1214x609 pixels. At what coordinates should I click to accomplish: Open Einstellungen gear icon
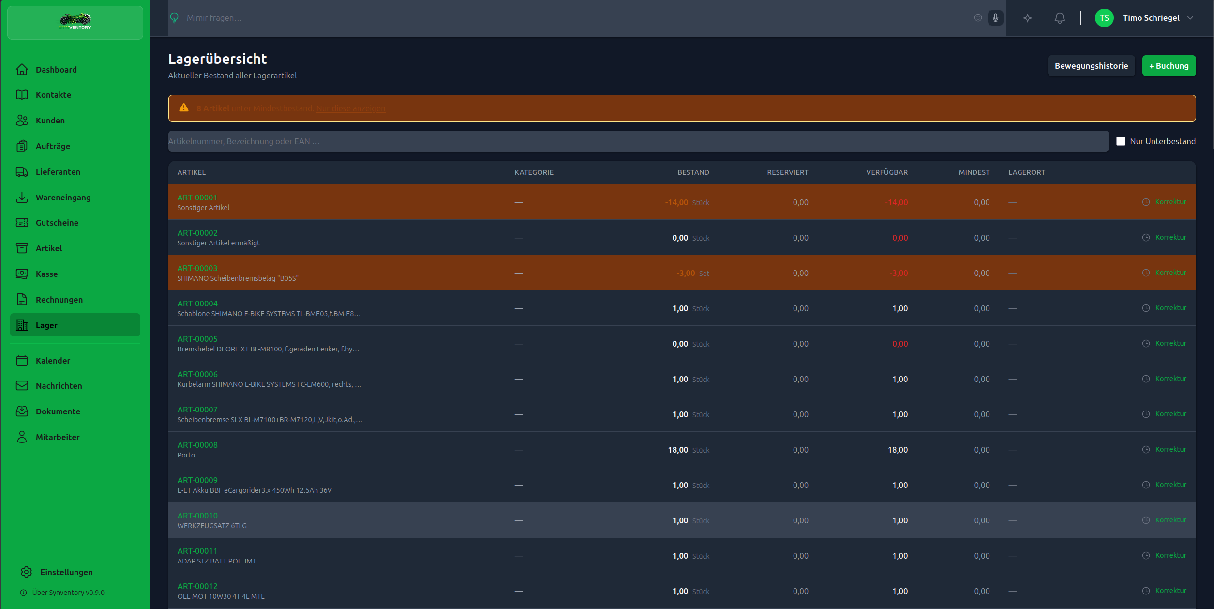tap(26, 572)
